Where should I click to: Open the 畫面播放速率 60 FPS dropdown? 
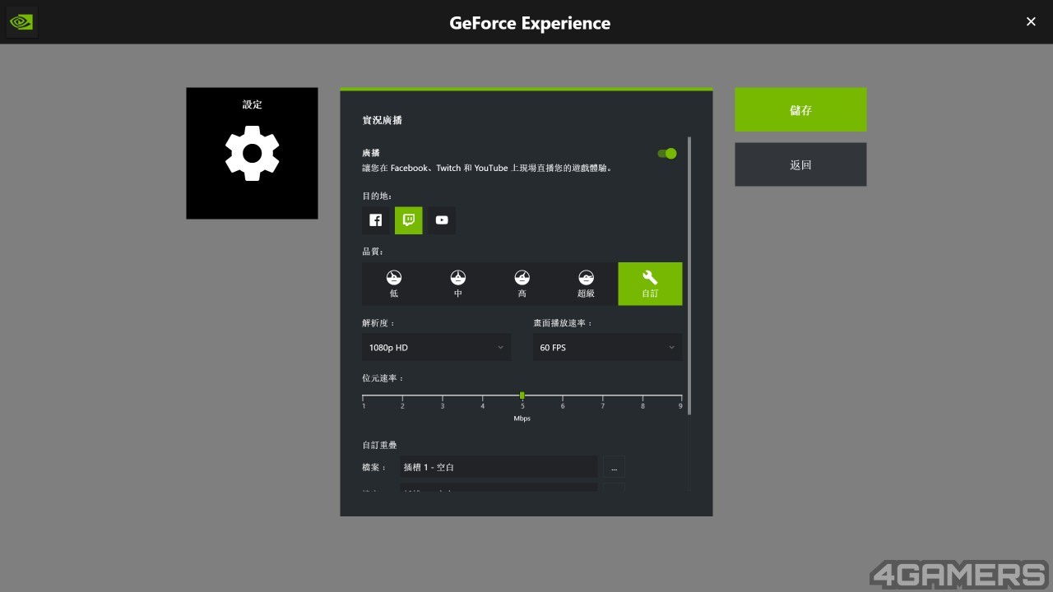click(607, 347)
